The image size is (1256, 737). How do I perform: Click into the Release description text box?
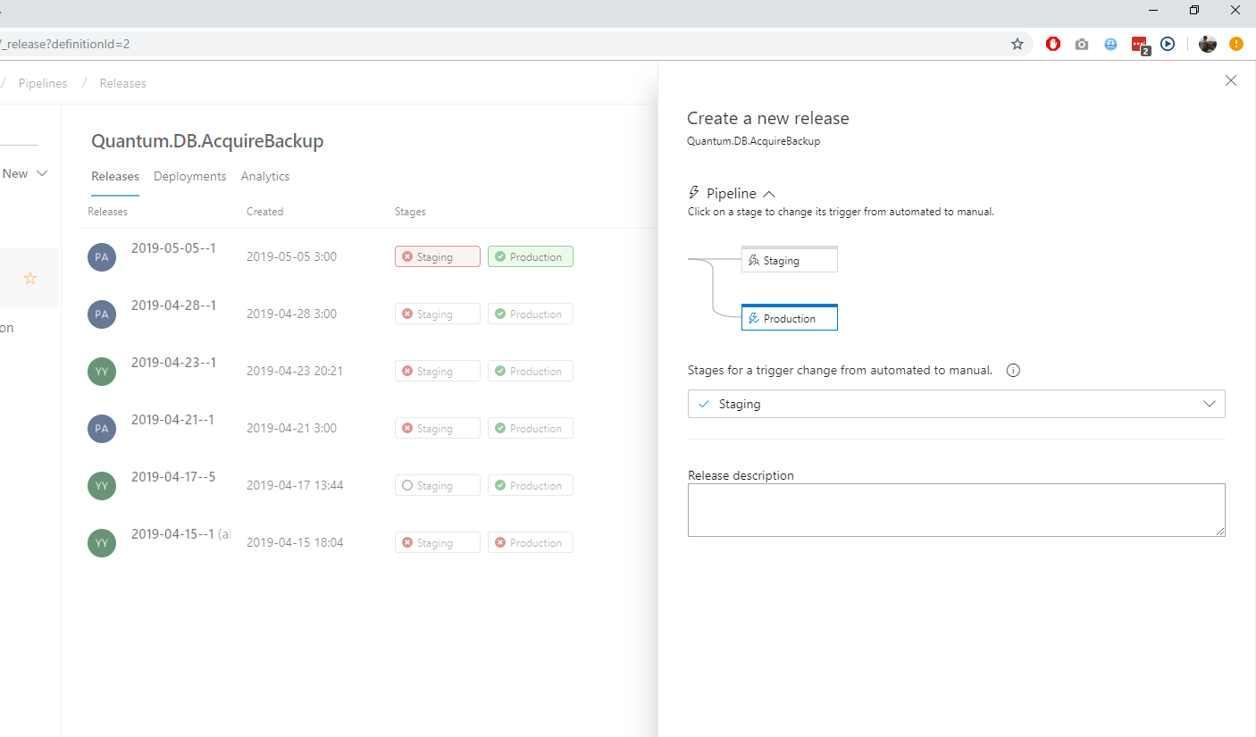tap(956, 510)
